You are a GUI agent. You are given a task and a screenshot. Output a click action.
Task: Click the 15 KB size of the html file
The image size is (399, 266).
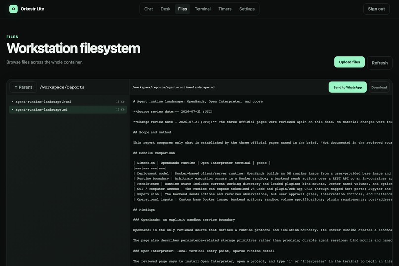click(x=120, y=102)
